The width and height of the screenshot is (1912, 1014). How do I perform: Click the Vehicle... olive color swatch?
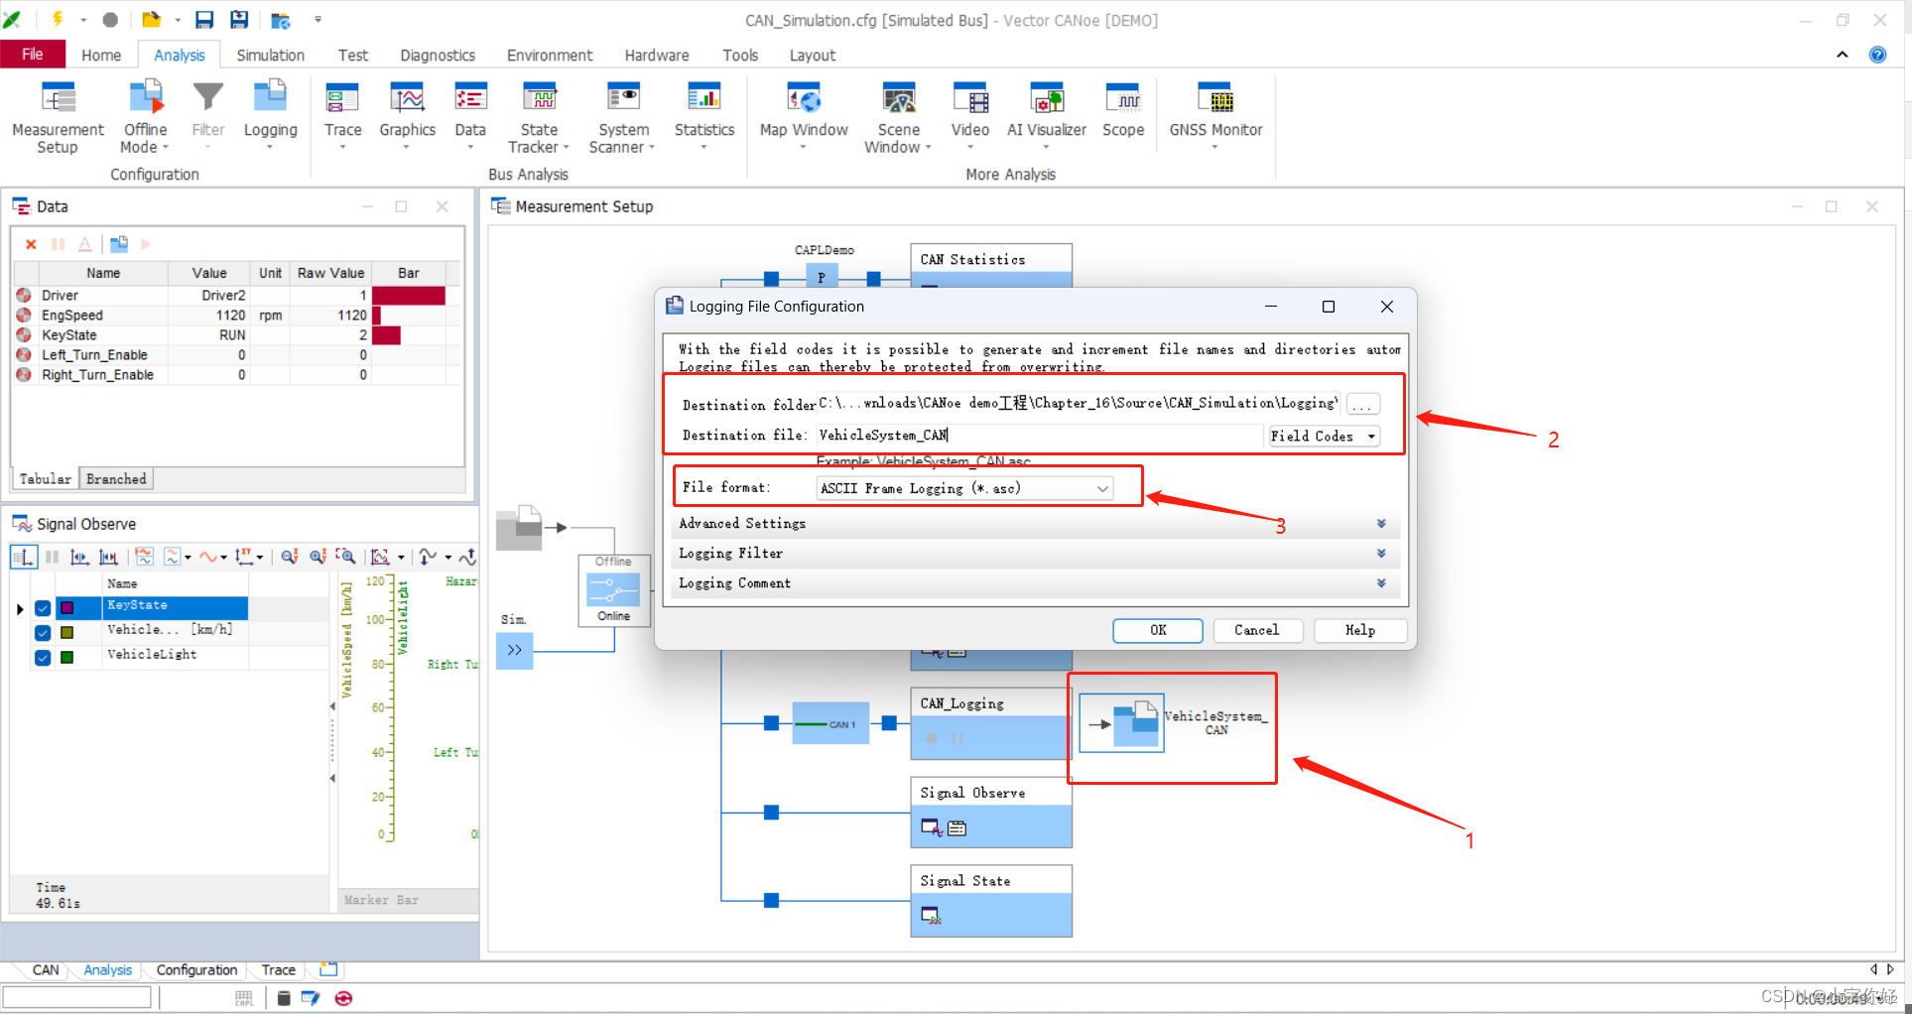(x=66, y=632)
